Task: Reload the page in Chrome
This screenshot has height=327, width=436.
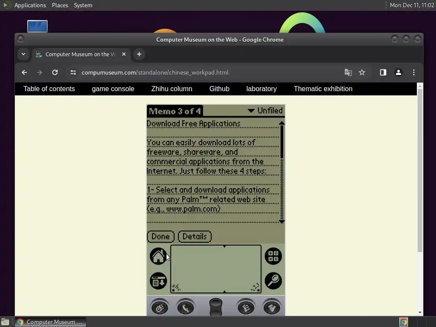Action: coord(55,72)
